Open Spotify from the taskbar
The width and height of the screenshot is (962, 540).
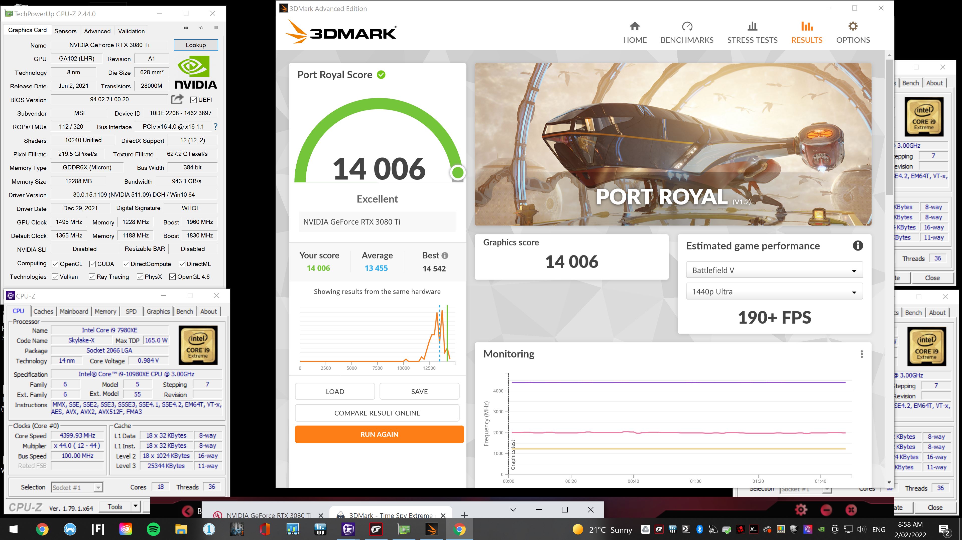click(154, 529)
